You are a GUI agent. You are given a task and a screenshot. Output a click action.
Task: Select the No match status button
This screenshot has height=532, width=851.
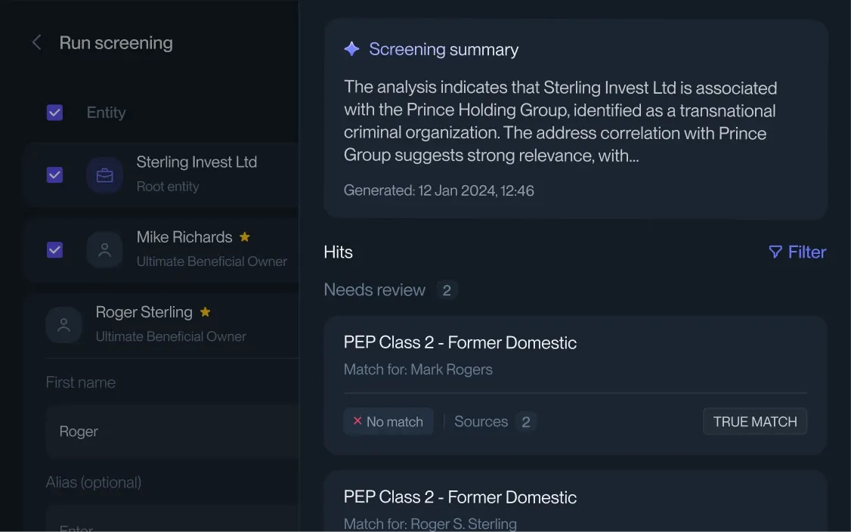388,422
